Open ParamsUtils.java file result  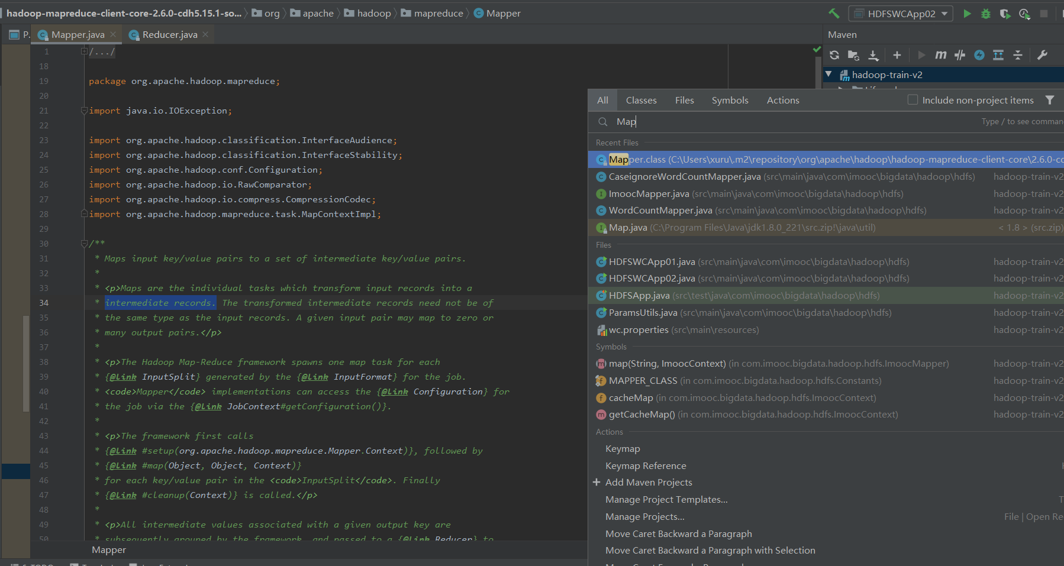point(826,312)
